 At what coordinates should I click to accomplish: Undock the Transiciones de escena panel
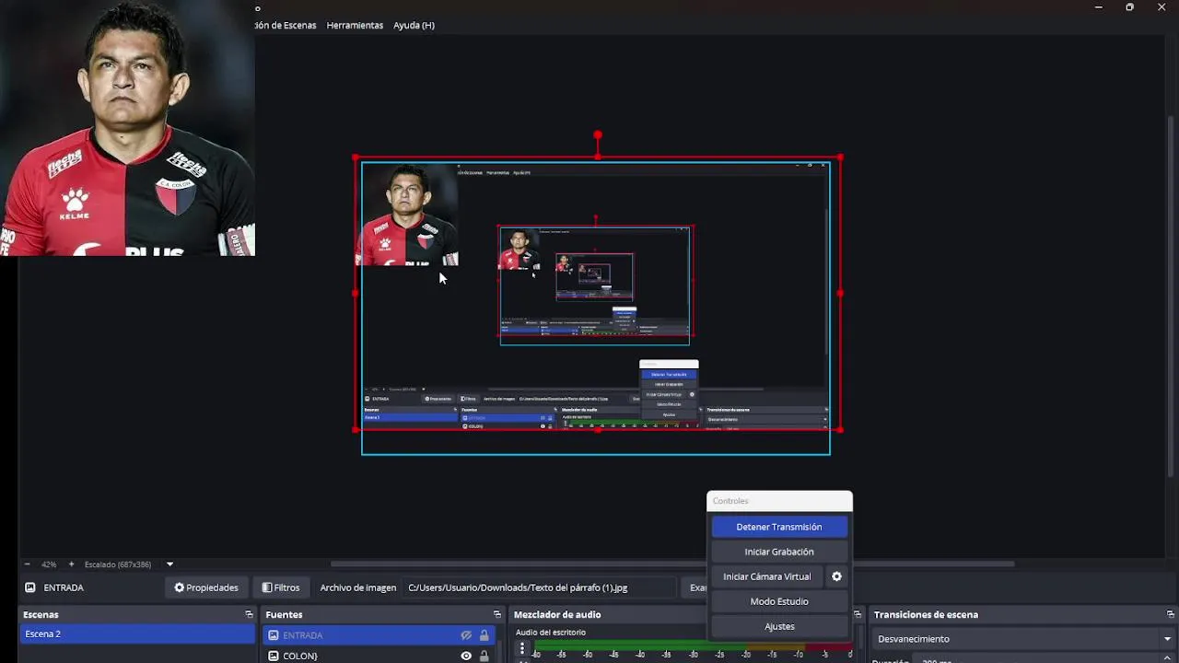(1171, 614)
